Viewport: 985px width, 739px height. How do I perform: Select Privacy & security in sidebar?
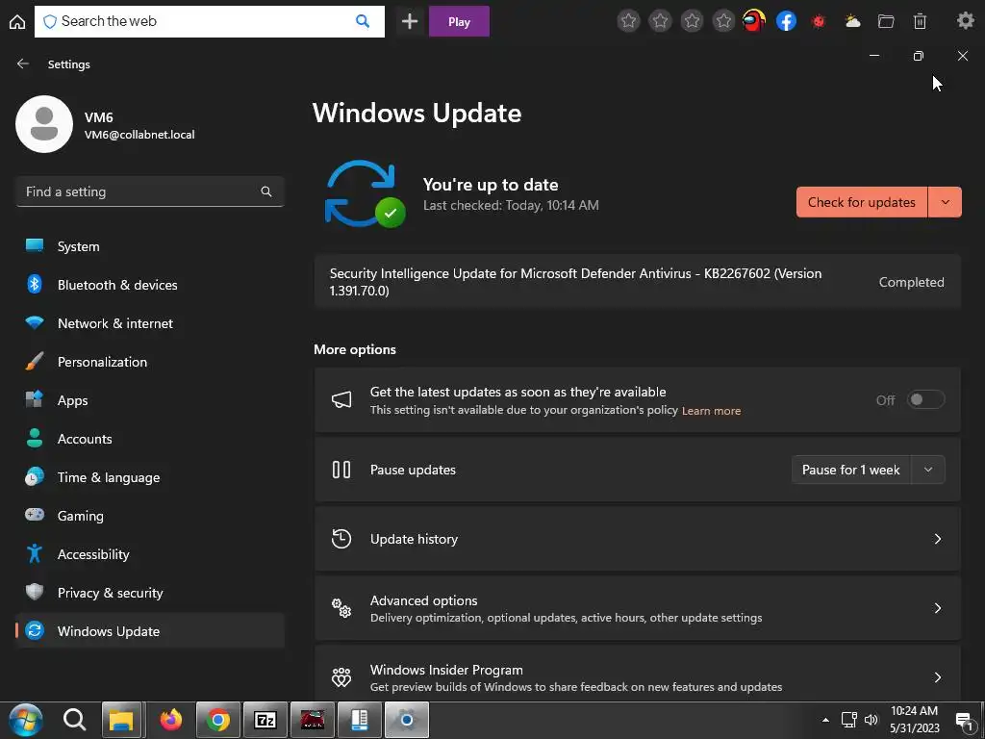click(x=149, y=593)
